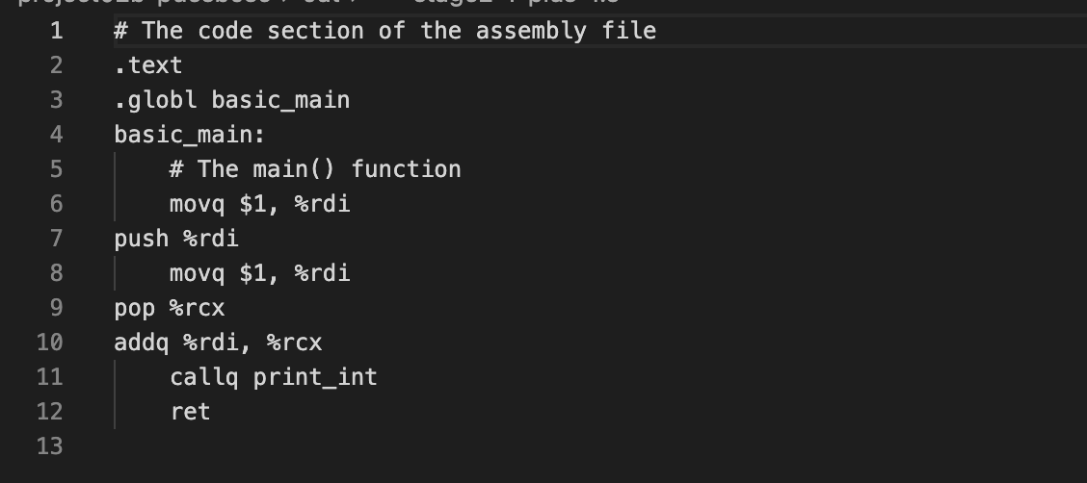Click line number 7 in the gutter
The width and height of the screenshot is (1087, 483).
(x=56, y=239)
